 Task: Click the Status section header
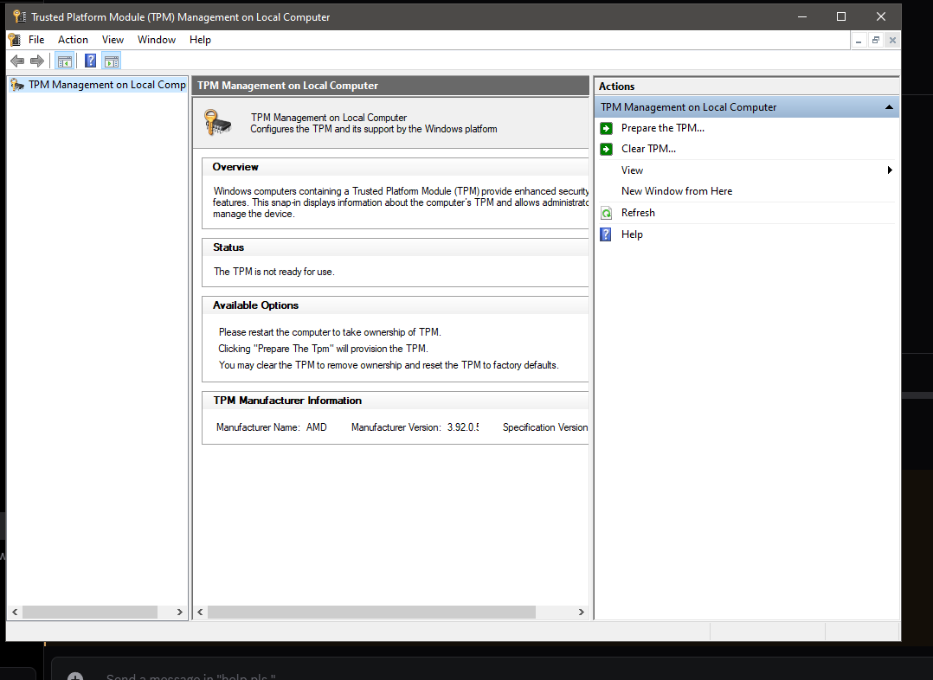pyautogui.click(x=228, y=247)
